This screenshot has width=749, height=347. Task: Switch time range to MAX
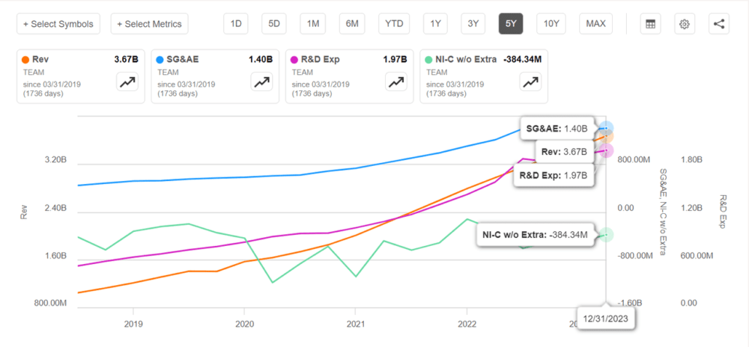[x=595, y=24]
